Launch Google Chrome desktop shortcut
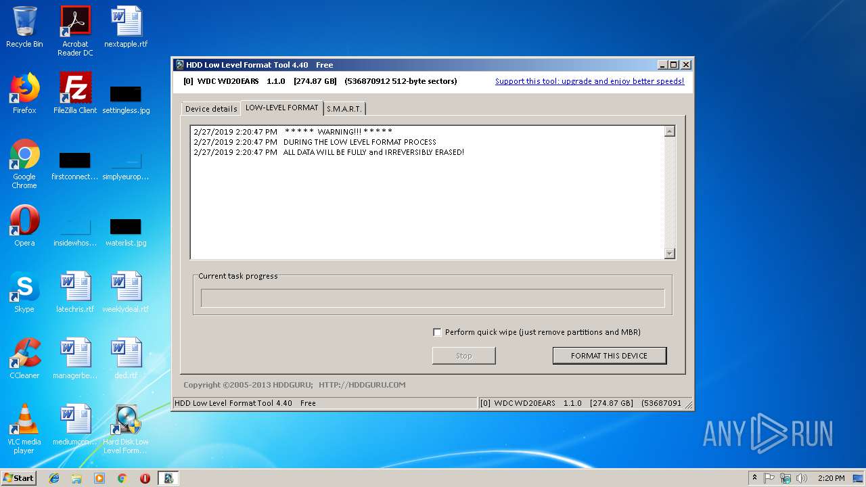Viewport: 866px width, 487px height. (24, 164)
